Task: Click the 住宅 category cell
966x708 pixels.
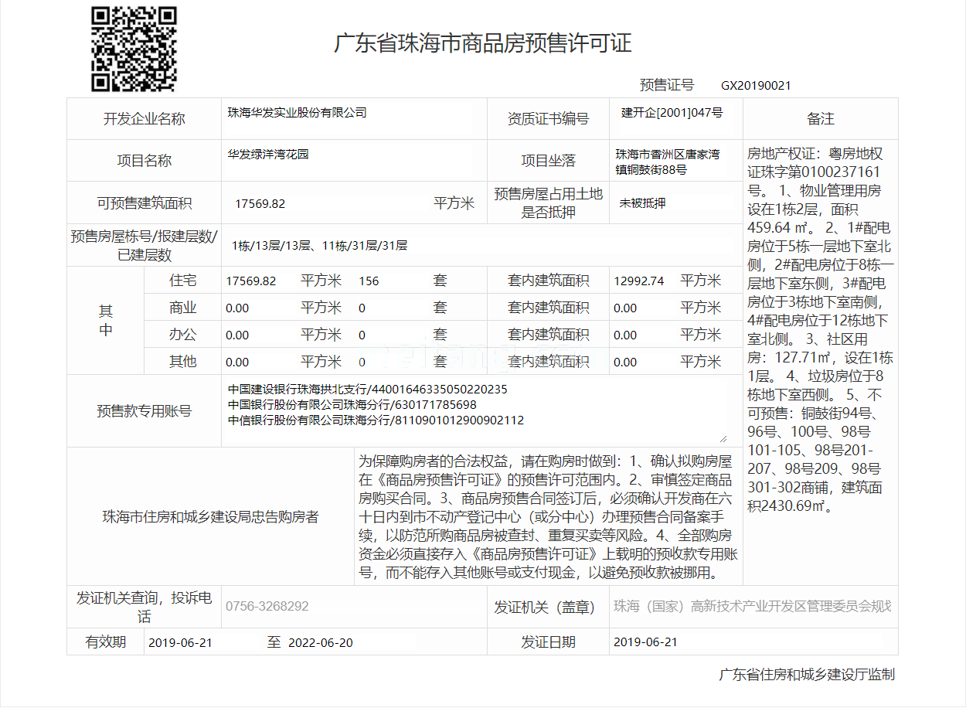Action: [183, 281]
